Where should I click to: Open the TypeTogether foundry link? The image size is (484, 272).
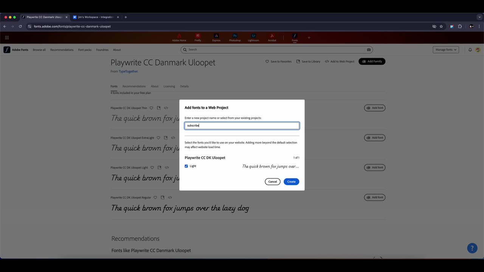point(128,71)
